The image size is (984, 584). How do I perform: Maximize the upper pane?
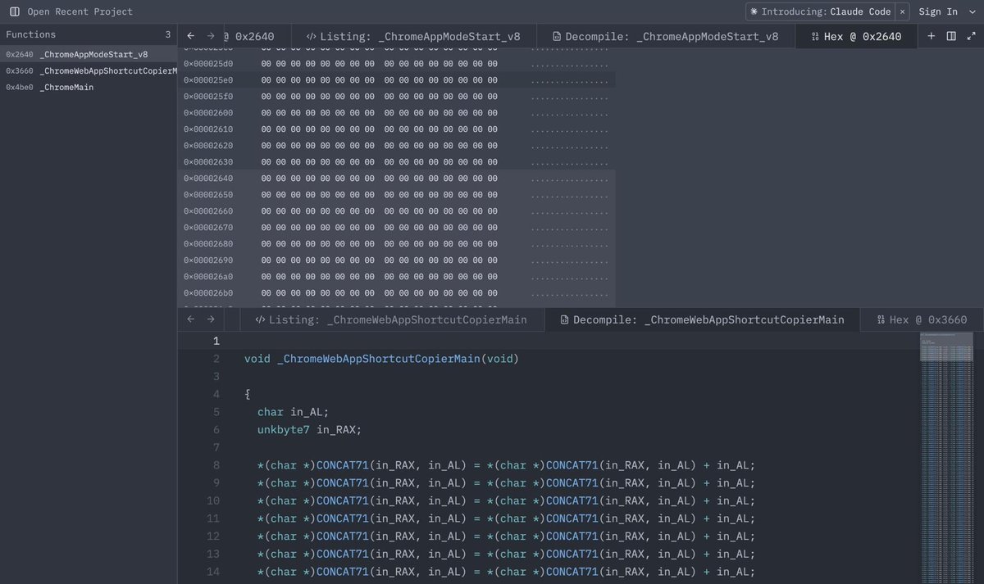coord(972,36)
